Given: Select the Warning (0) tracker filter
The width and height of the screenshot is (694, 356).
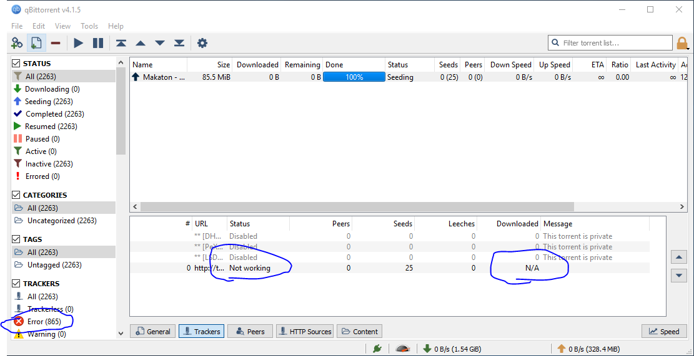Looking at the screenshot, I should 46,334.
